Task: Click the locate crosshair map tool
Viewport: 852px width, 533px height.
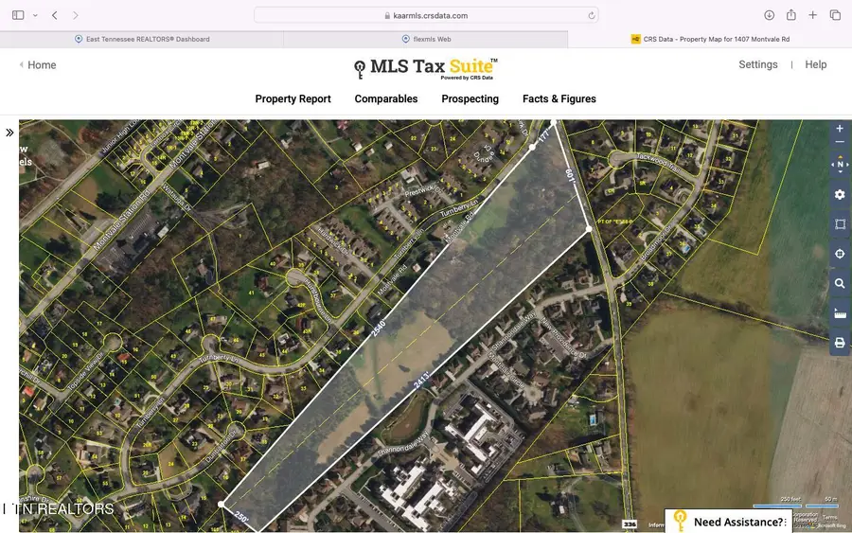Action: point(839,254)
